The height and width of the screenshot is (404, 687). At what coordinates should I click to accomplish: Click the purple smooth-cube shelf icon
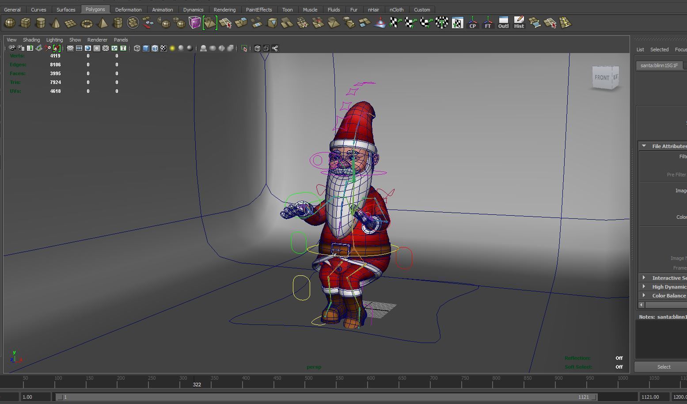194,23
